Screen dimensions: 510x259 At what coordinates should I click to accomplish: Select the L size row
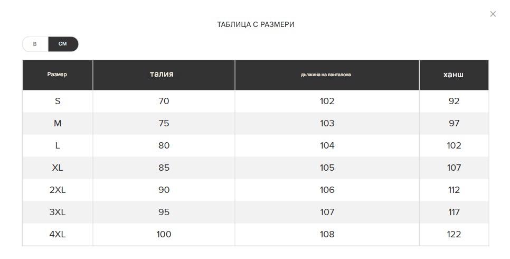click(58, 145)
